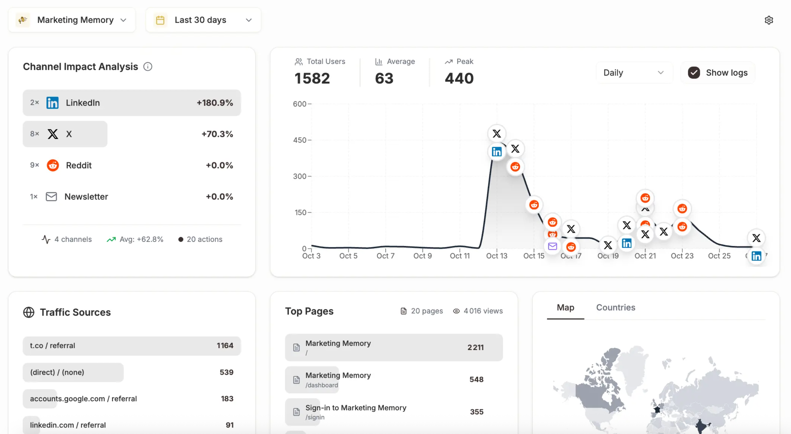Screen dimensions: 791x434
Task: Click the Channel Impact Analysis info icon
Action: coord(148,67)
